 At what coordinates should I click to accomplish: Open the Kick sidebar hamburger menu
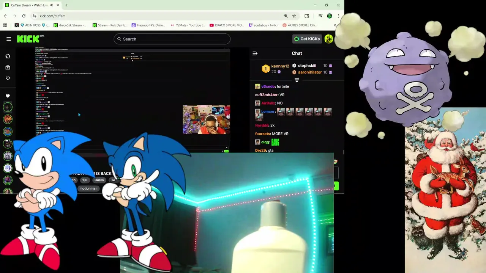9,39
